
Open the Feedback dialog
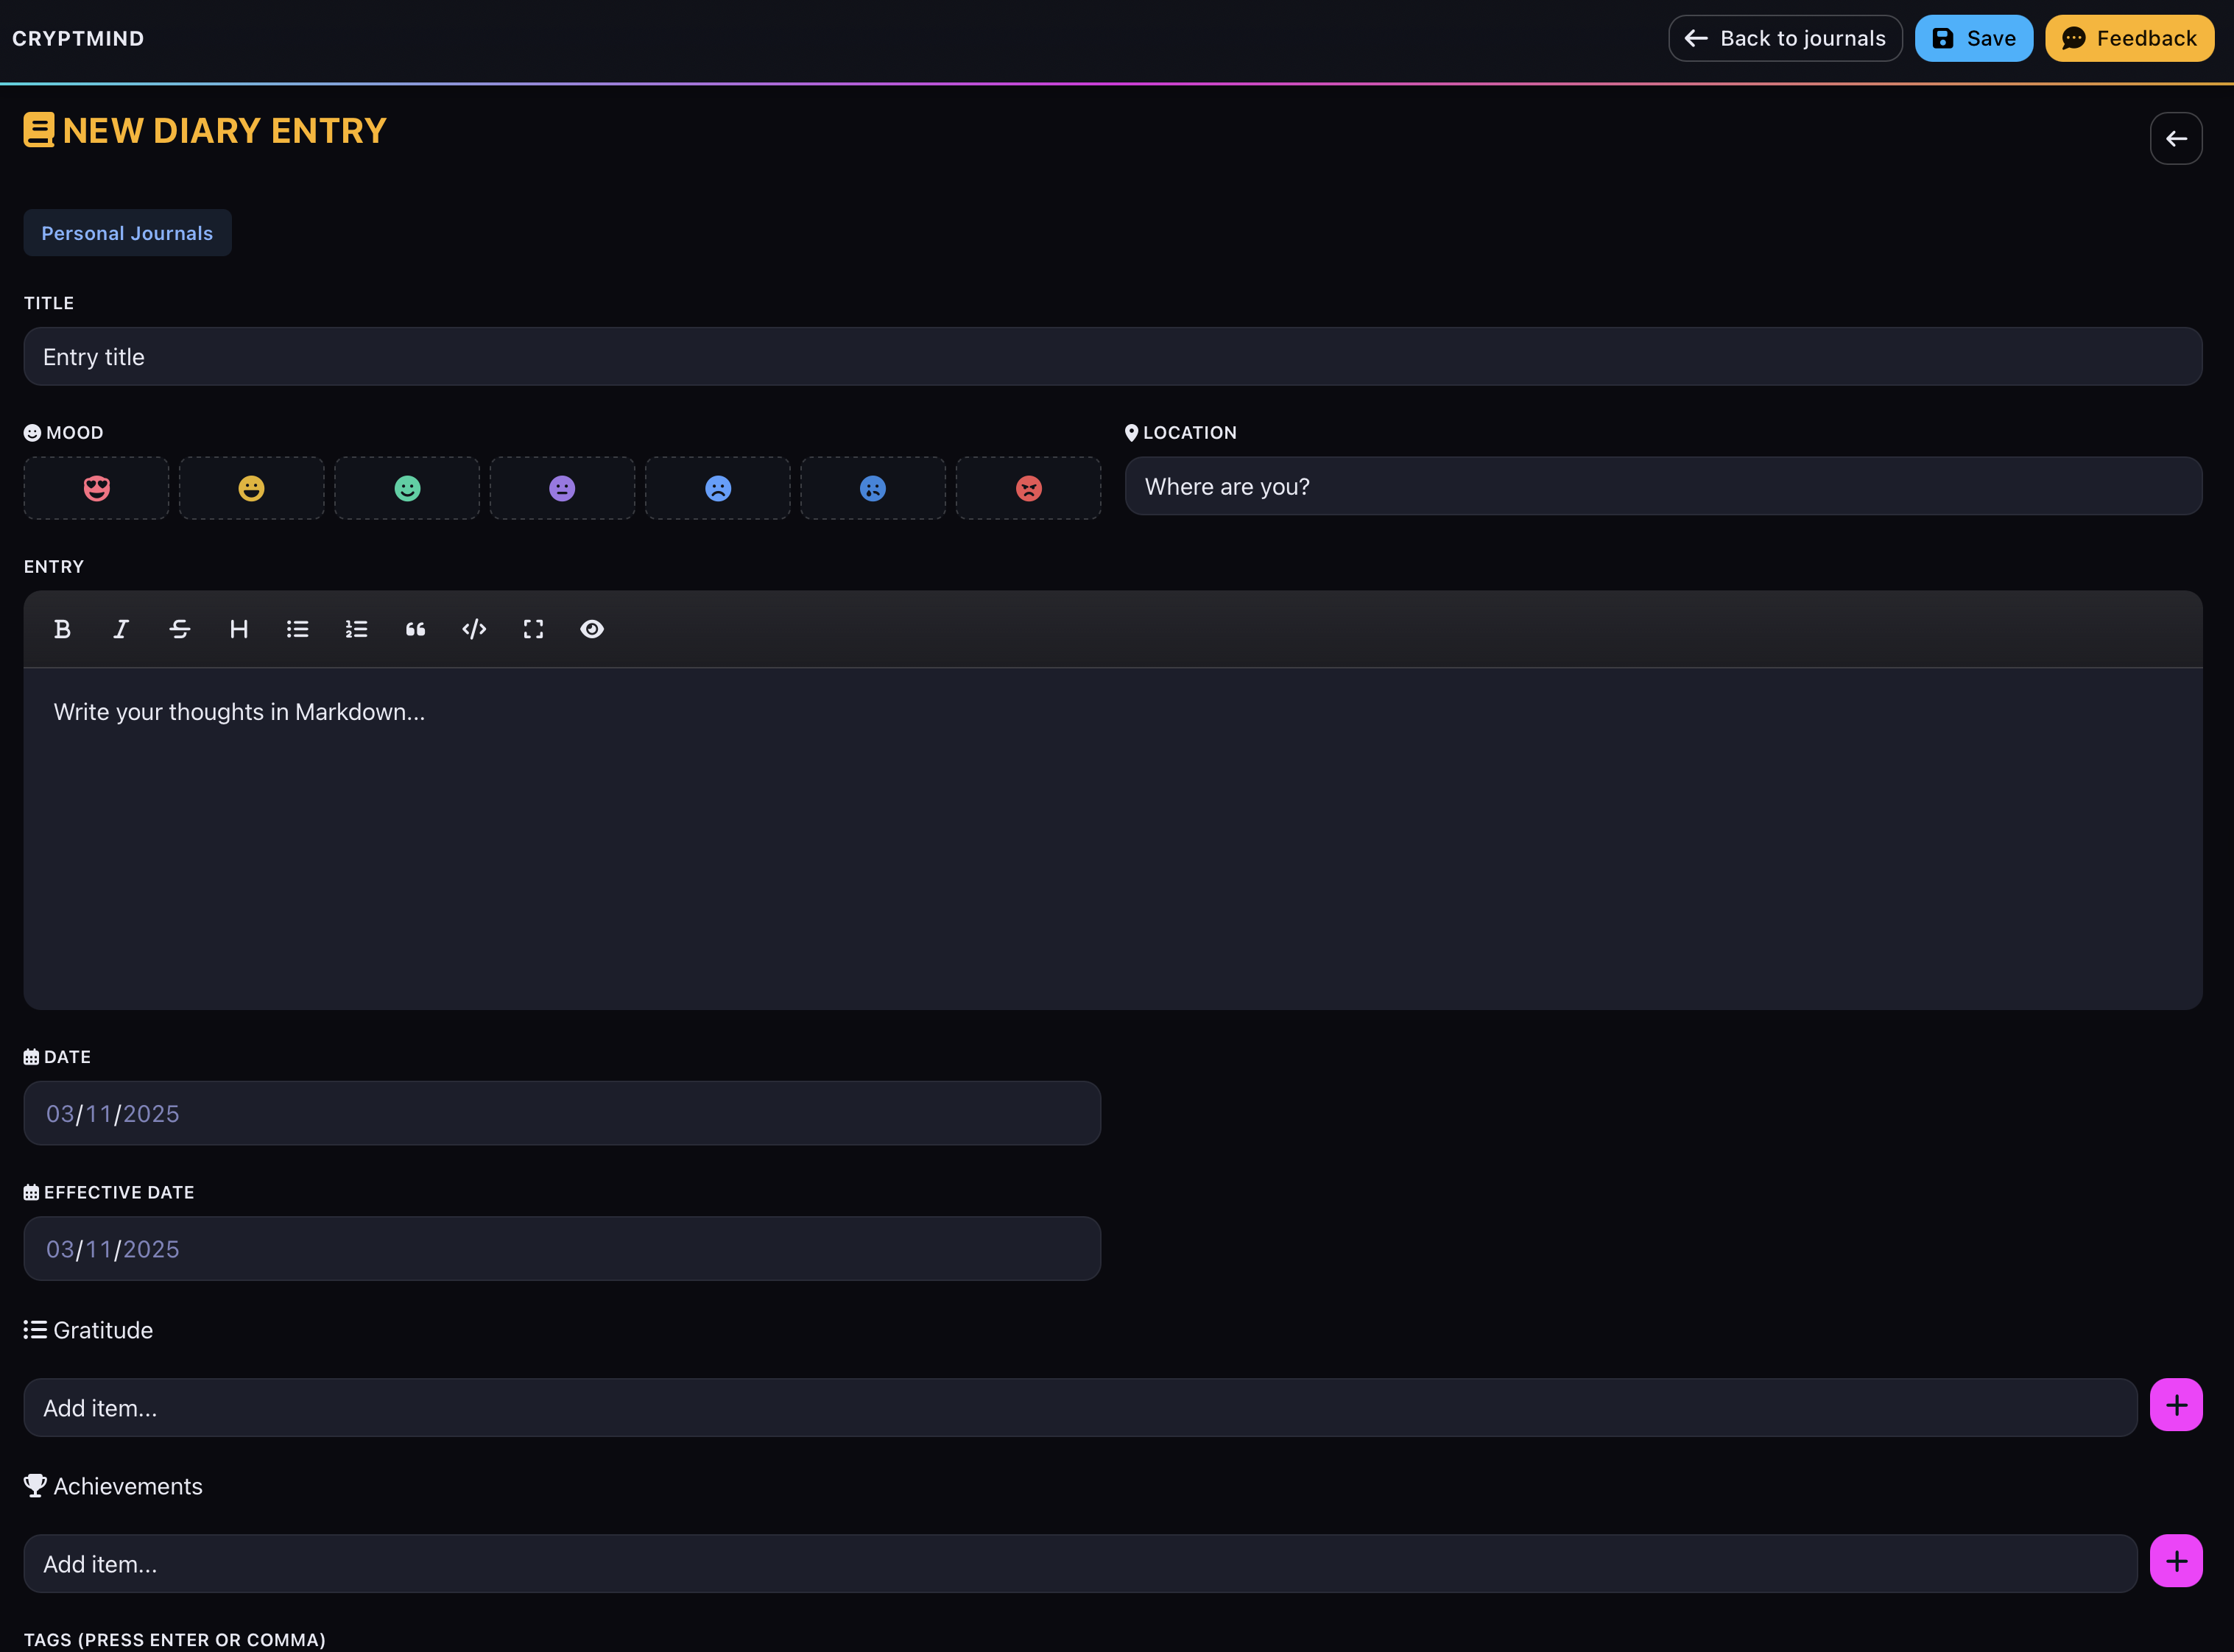pos(2129,38)
